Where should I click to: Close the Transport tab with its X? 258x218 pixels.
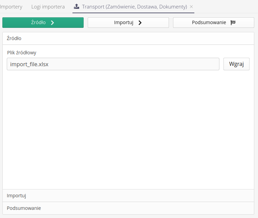tap(191, 6)
